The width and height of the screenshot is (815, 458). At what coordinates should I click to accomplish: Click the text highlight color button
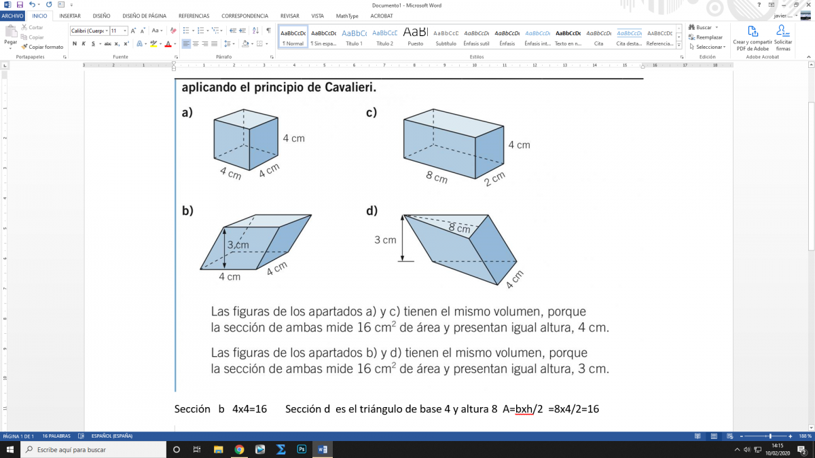tap(152, 44)
